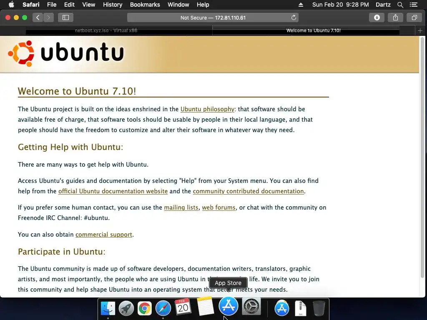Show the Safari sidebar
Viewport: 427px width, 320px height.
click(65, 17)
